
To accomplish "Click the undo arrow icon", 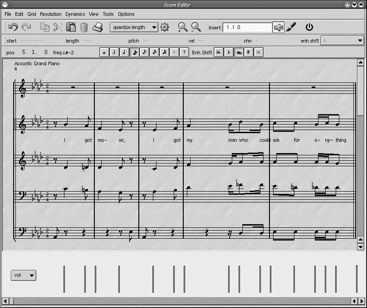I will (x=12, y=27).
